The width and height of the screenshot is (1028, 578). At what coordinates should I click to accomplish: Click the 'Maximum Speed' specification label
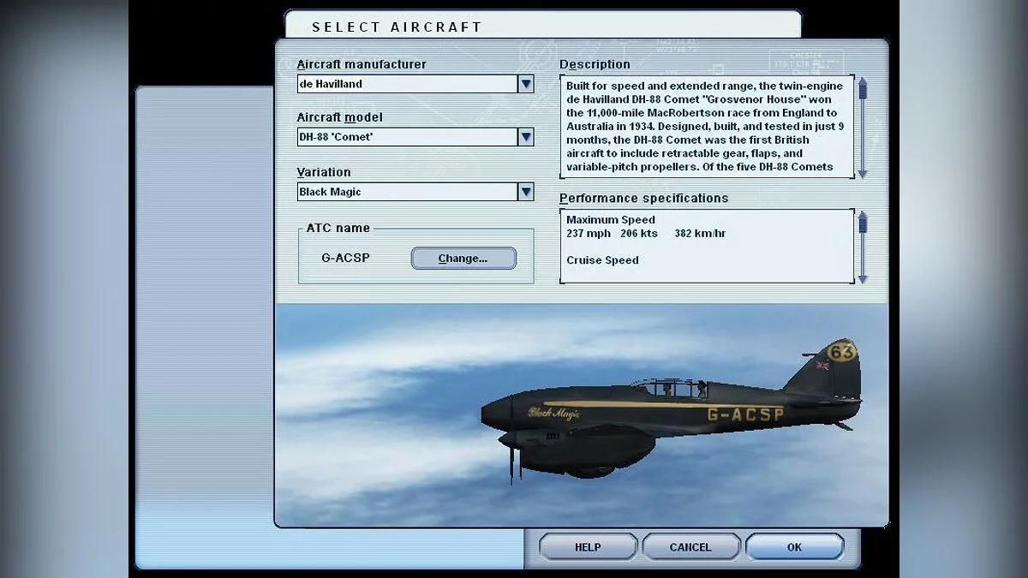[x=611, y=220]
